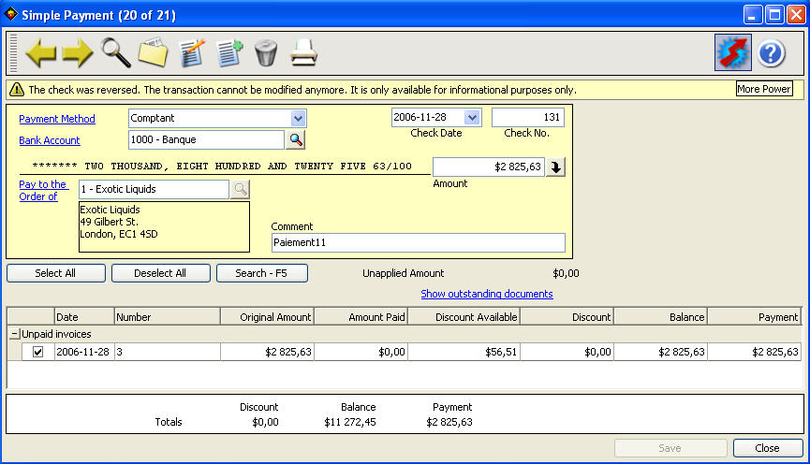Open the yellow folder icon
The height and width of the screenshot is (464, 810).
tap(153, 52)
